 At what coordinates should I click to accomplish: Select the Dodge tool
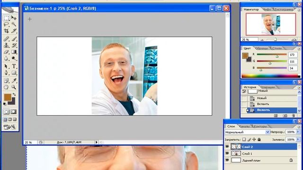tap(14, 59)
